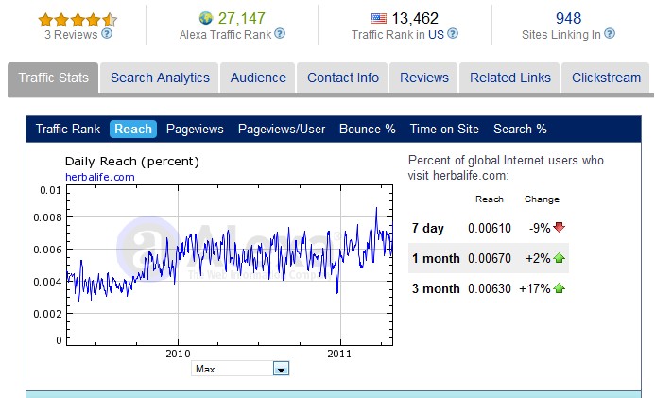Click the US flag icon
Screen dimensions: 655x398
click(x=379, y=18)
